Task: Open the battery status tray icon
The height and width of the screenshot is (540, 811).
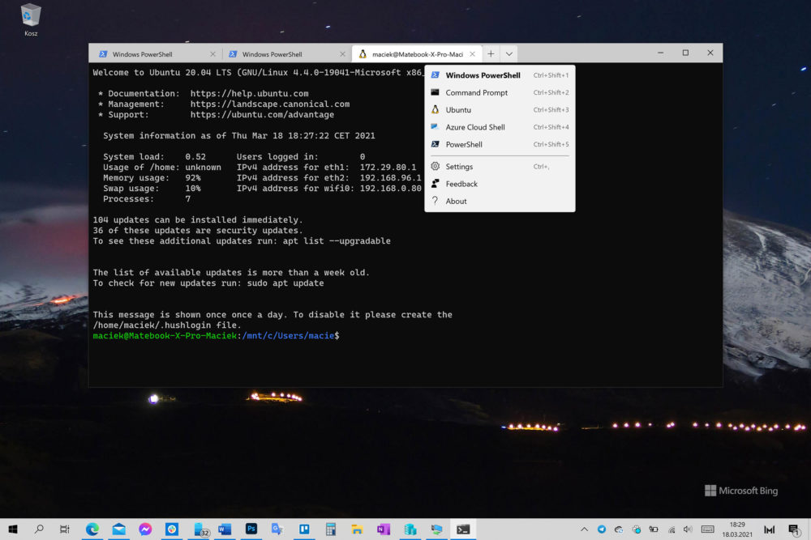Action: coord(654,529)
